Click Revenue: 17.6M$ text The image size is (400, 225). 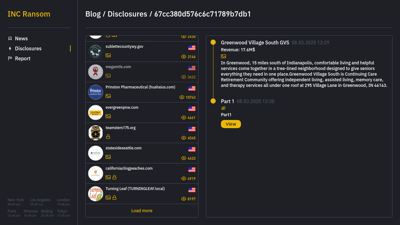[238, 50]
